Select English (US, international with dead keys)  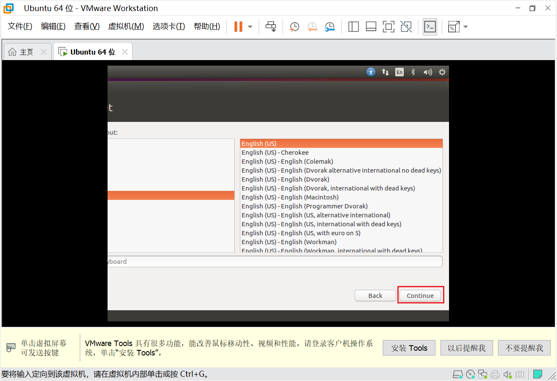coord(341,224)
